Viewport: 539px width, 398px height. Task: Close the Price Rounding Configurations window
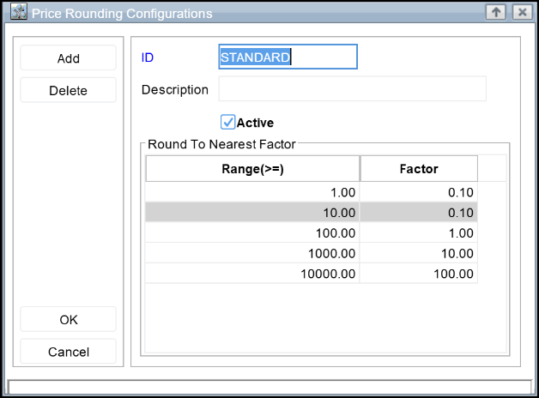(520, 12)
